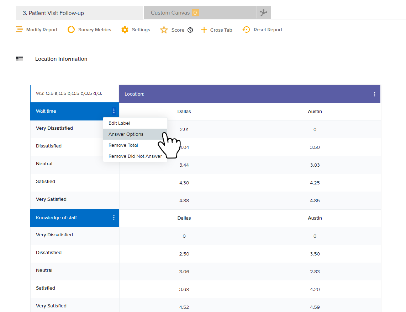Screen dimensions: 406x312
Task: Open the Score help question mark
Action: pyautogui.click(x=190, y=30)
